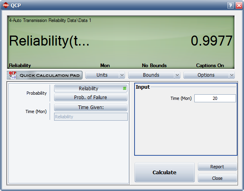The height and width of the screenshot is (191, 244).
Task: Click the Quick Calculation Pad icon button
Action: [45, 75]
